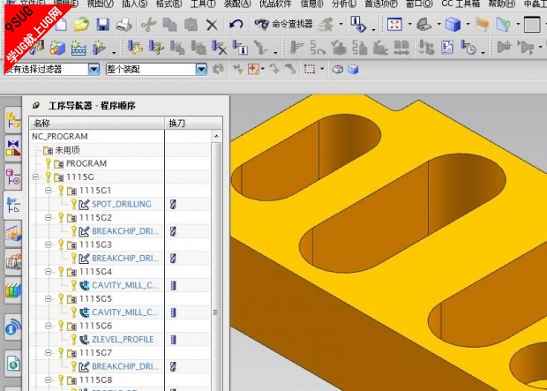Undo the last action
This screenshot has width=547, height=391.
[x=236, y=25]
